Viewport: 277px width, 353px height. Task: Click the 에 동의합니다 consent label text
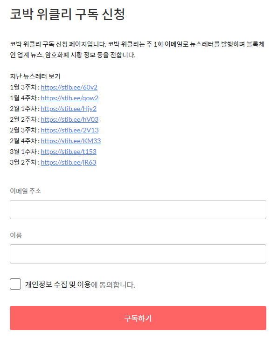click(x=113, y=285)
